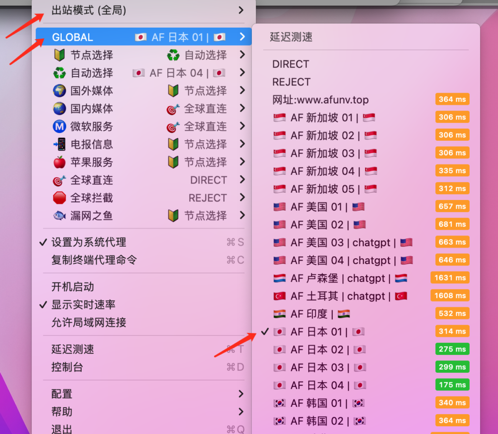498x434 pixels.
Task: Click the blue M icon for 微软服务
Action: 59,127
